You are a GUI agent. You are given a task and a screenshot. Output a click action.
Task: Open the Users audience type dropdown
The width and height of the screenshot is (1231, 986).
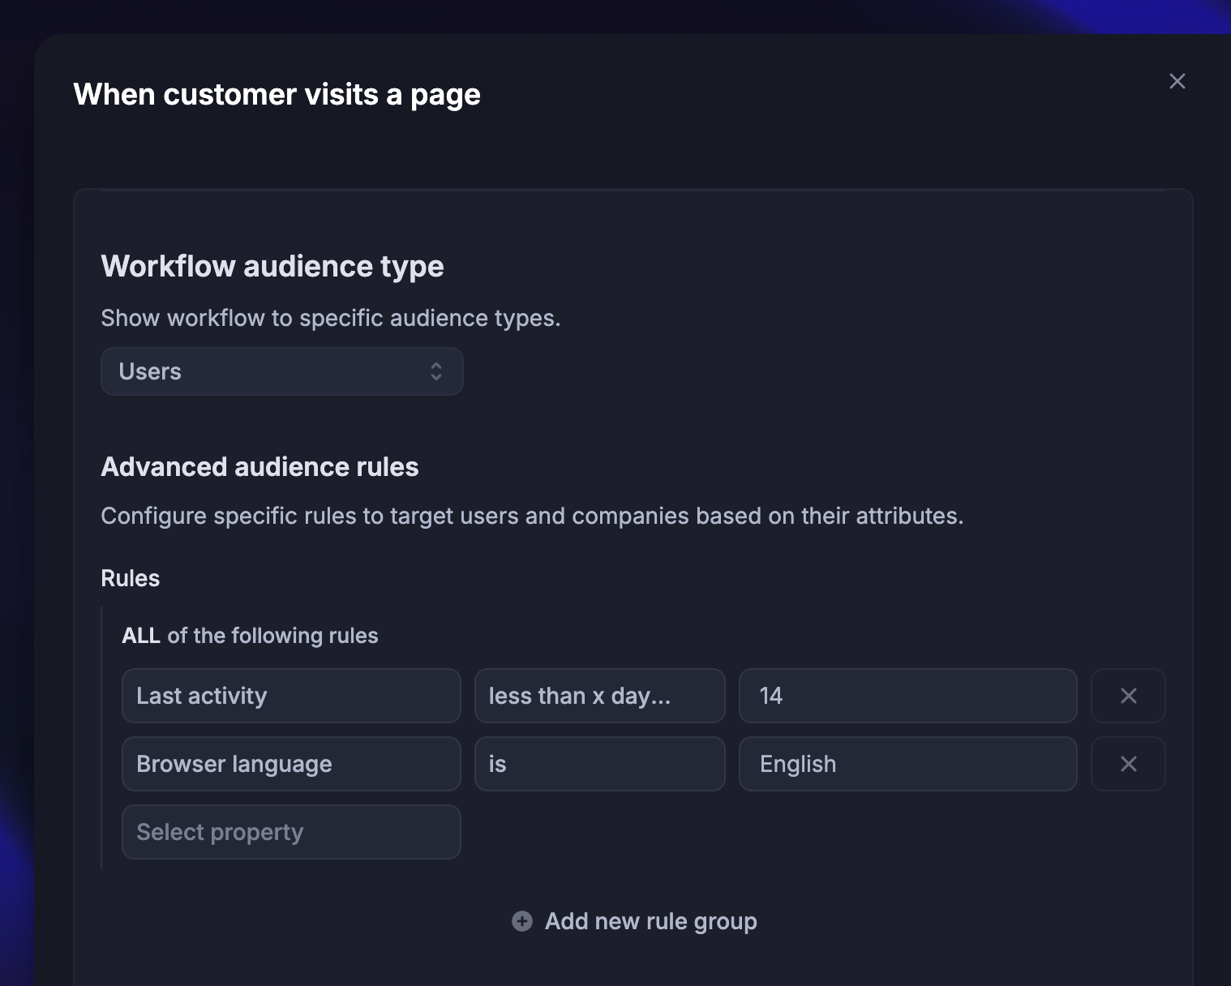[282, 371]
